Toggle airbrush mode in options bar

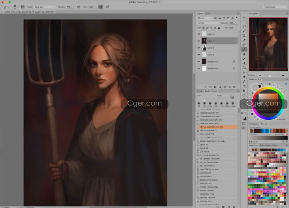tap(100, 7)
